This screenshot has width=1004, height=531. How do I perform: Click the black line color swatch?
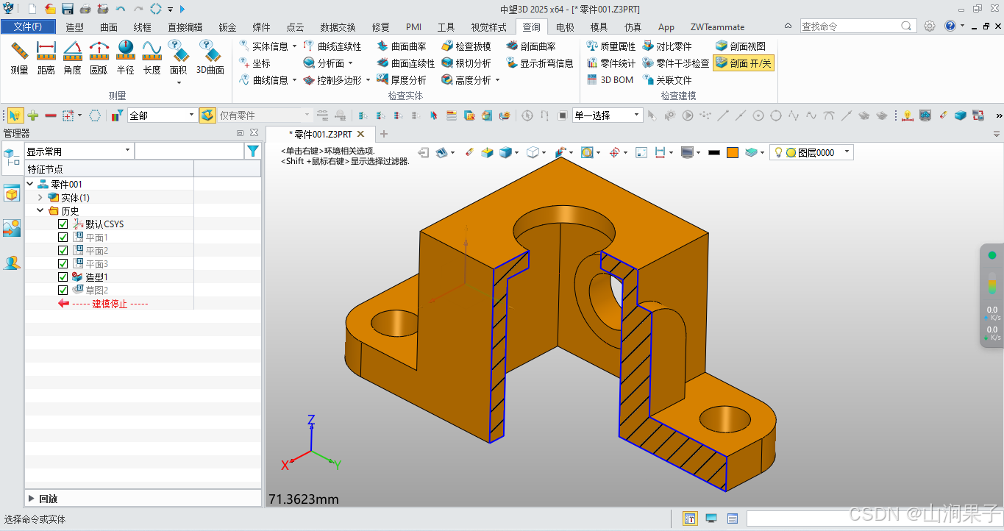coord(713,152)
